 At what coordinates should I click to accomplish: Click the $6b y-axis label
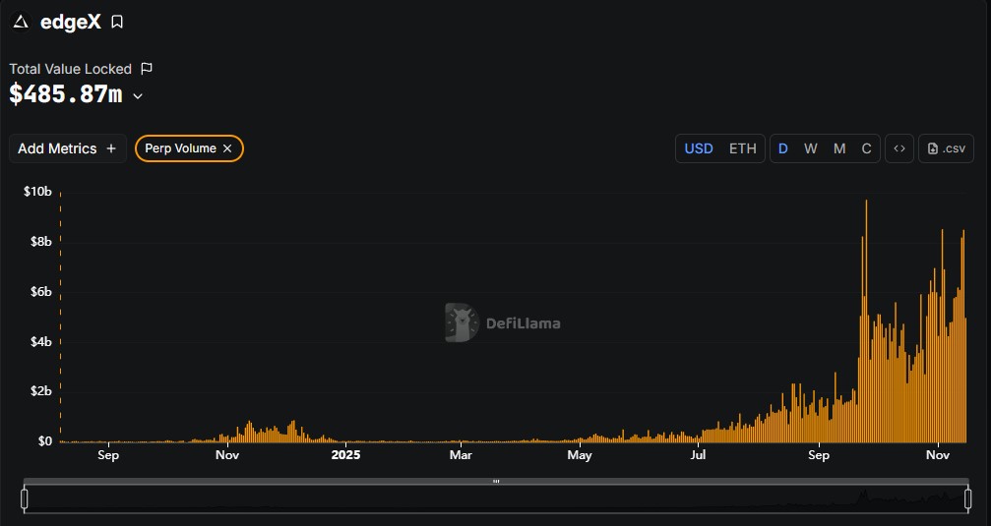tap(41, 291)
